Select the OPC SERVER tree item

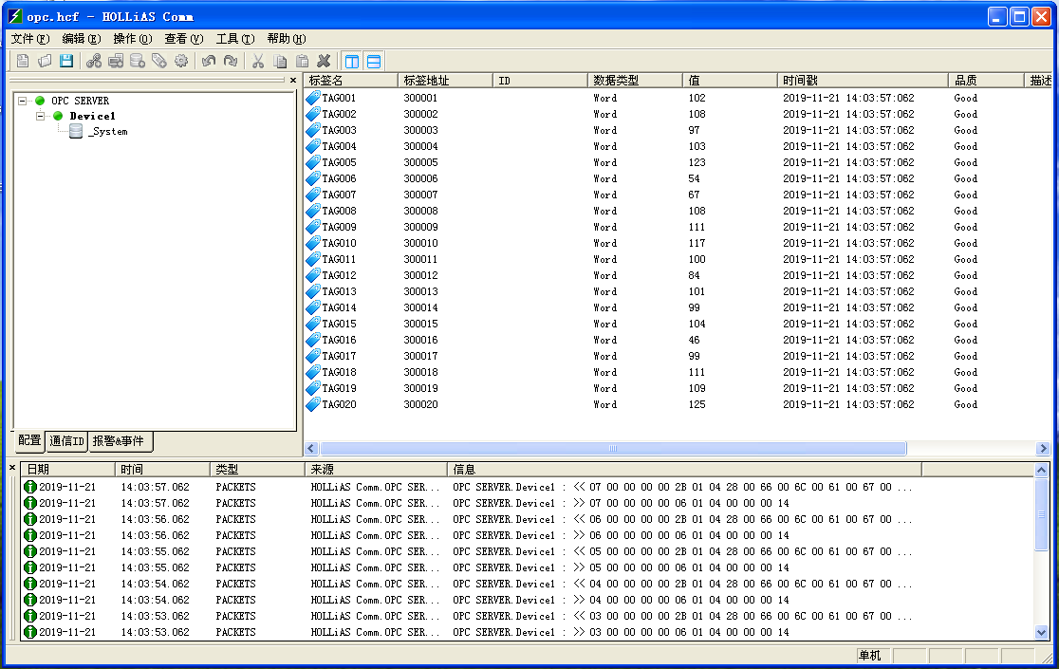[x=80, y=101]
